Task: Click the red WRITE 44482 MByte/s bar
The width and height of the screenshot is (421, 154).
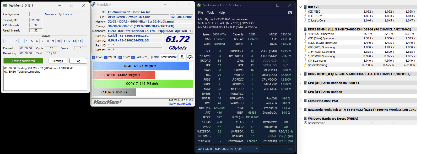Action: point(123,75)
